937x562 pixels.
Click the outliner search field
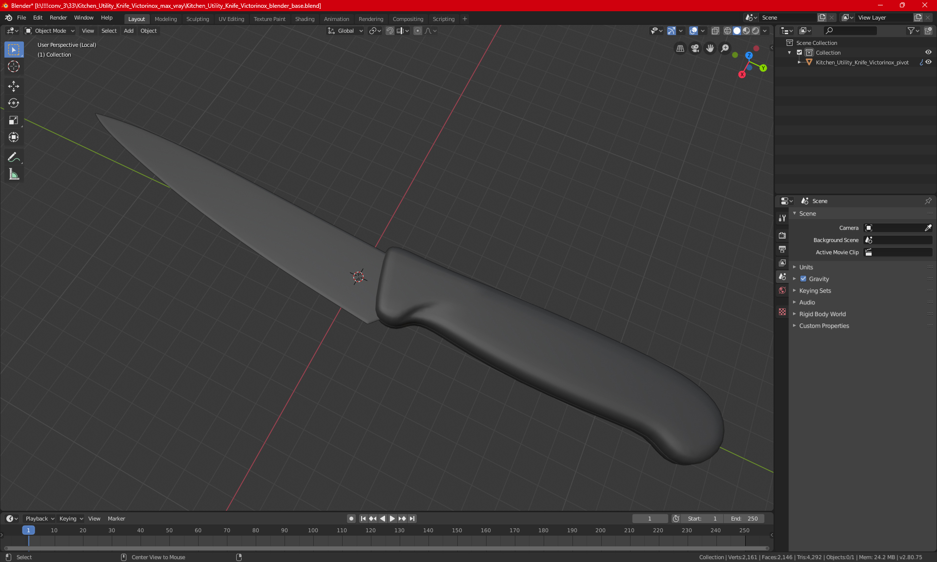click(850, 31)
